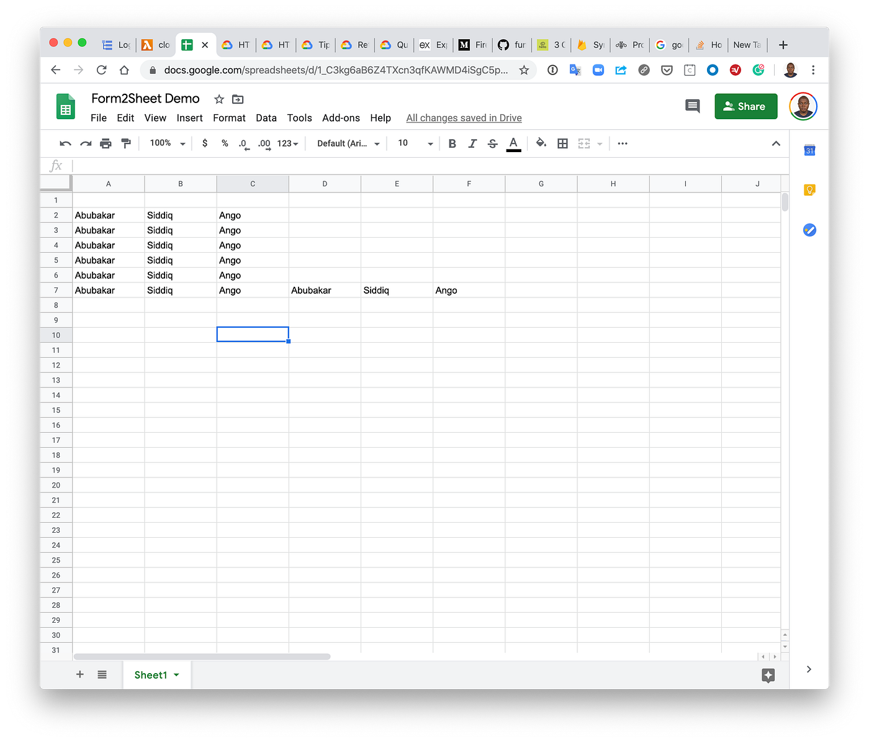
Task: Format selection as percent
Action: coord(225,143)
